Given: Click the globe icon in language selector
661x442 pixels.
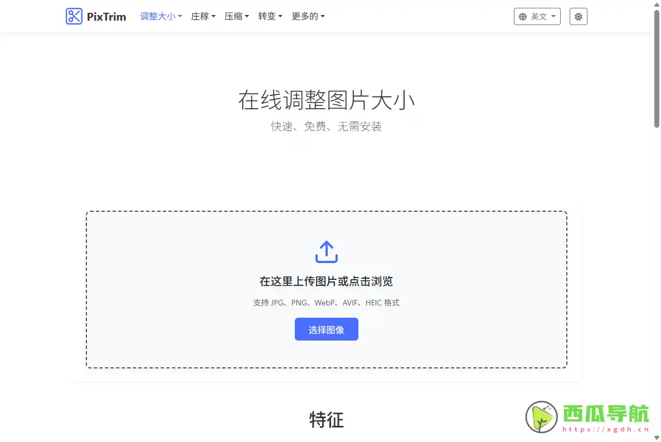Looking at the screenshot, I should click(523, 17).
